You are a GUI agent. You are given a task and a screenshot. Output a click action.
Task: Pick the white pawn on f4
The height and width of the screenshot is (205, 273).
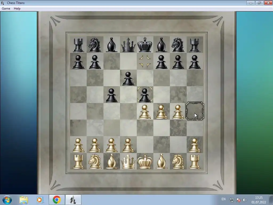161,112
